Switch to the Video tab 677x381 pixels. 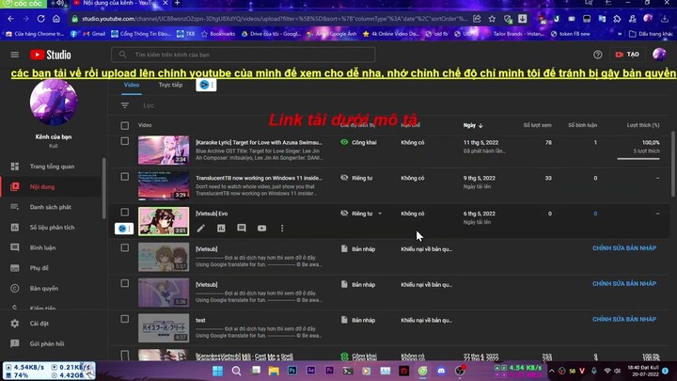pos(132,85)
